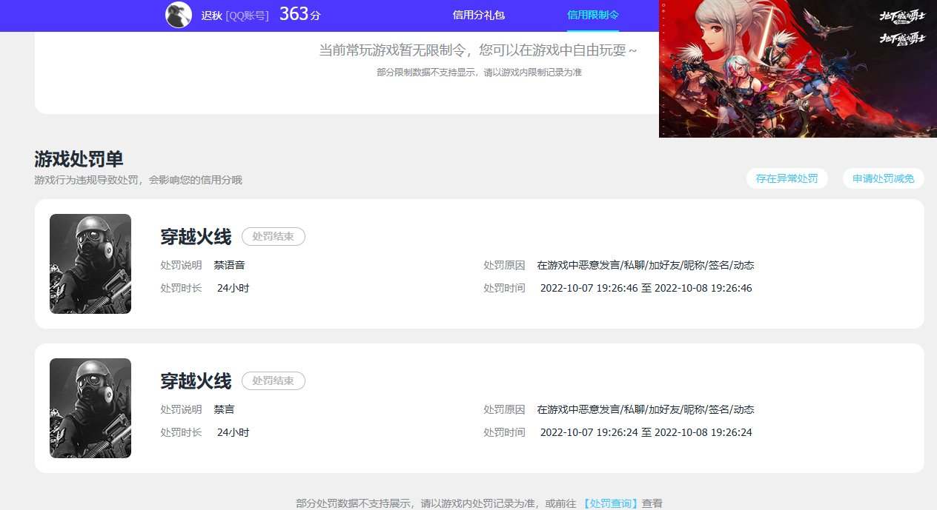Click the [QQ账号] label in the header
The height and width of the screenshot is (510, 937).
click(x=247, y=15)
